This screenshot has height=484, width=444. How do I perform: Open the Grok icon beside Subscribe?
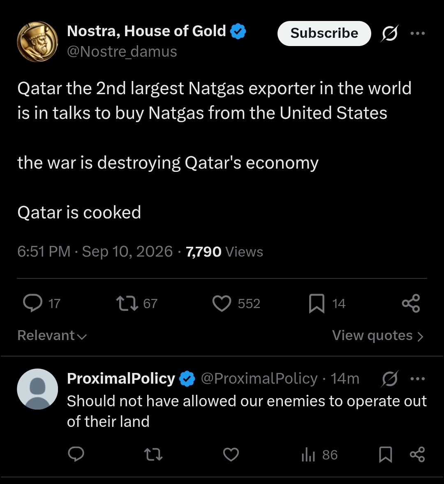point(390,33)
